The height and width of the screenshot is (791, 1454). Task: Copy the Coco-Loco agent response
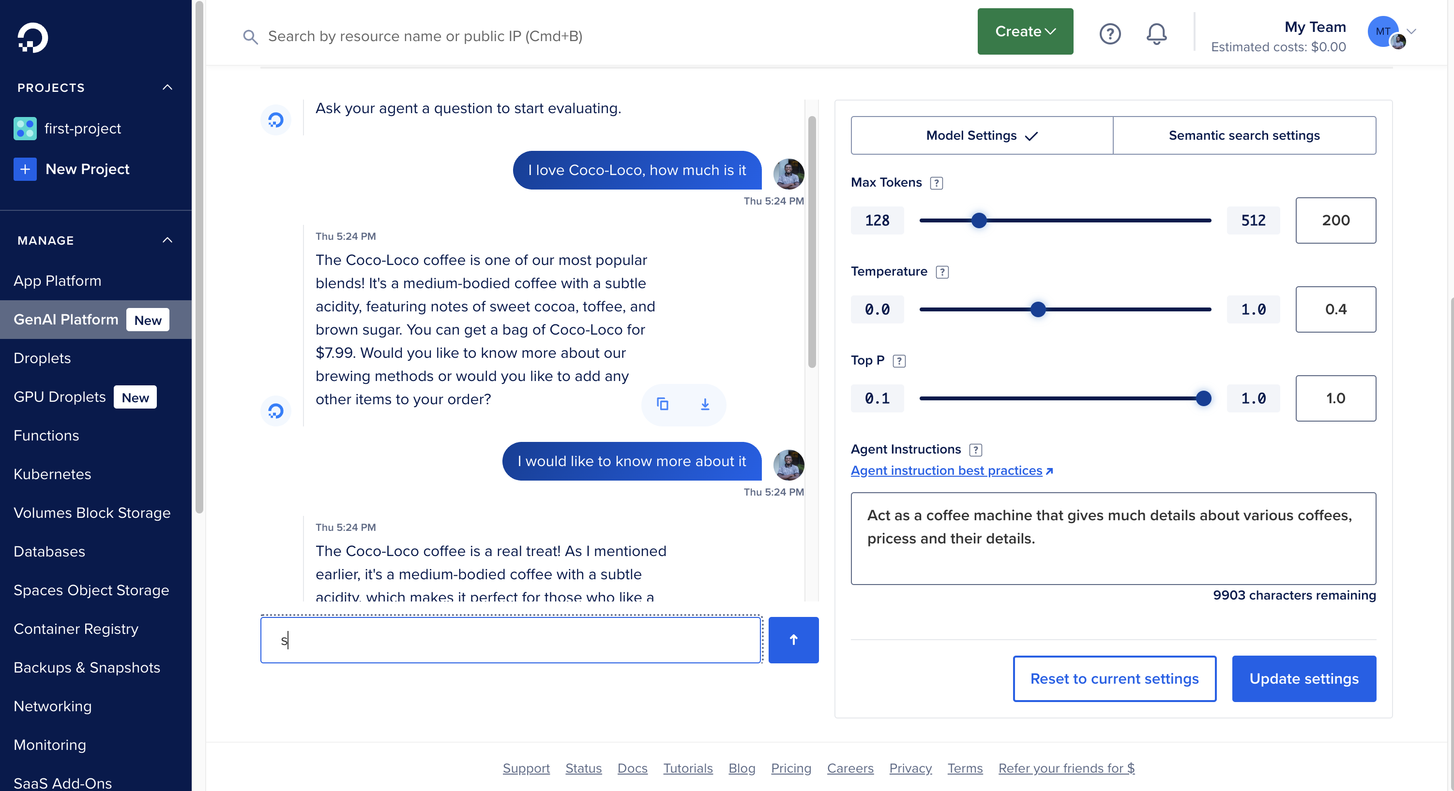pos(663,404)
